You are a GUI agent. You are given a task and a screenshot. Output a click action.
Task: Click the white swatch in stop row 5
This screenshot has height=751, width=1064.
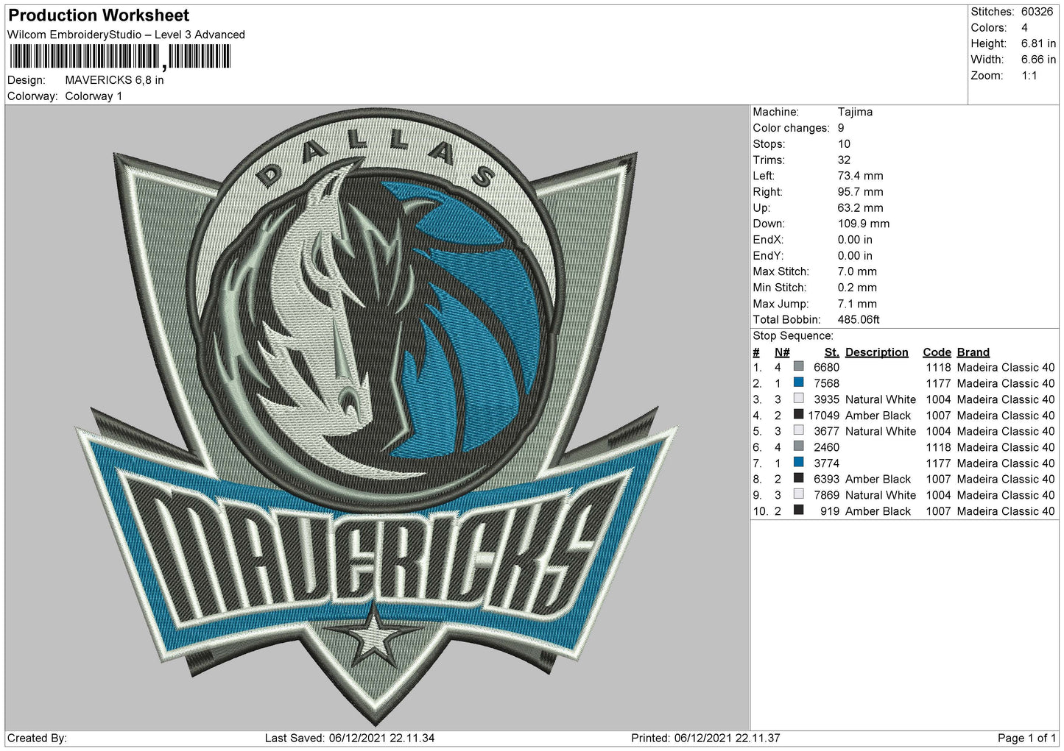[798, 430]
